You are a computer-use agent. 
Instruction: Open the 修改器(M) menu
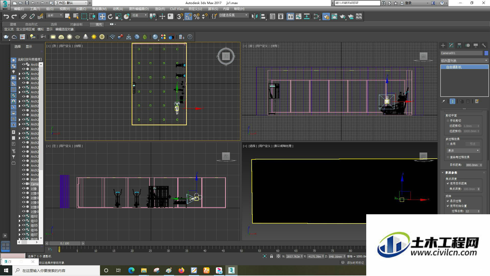[100, 9]
